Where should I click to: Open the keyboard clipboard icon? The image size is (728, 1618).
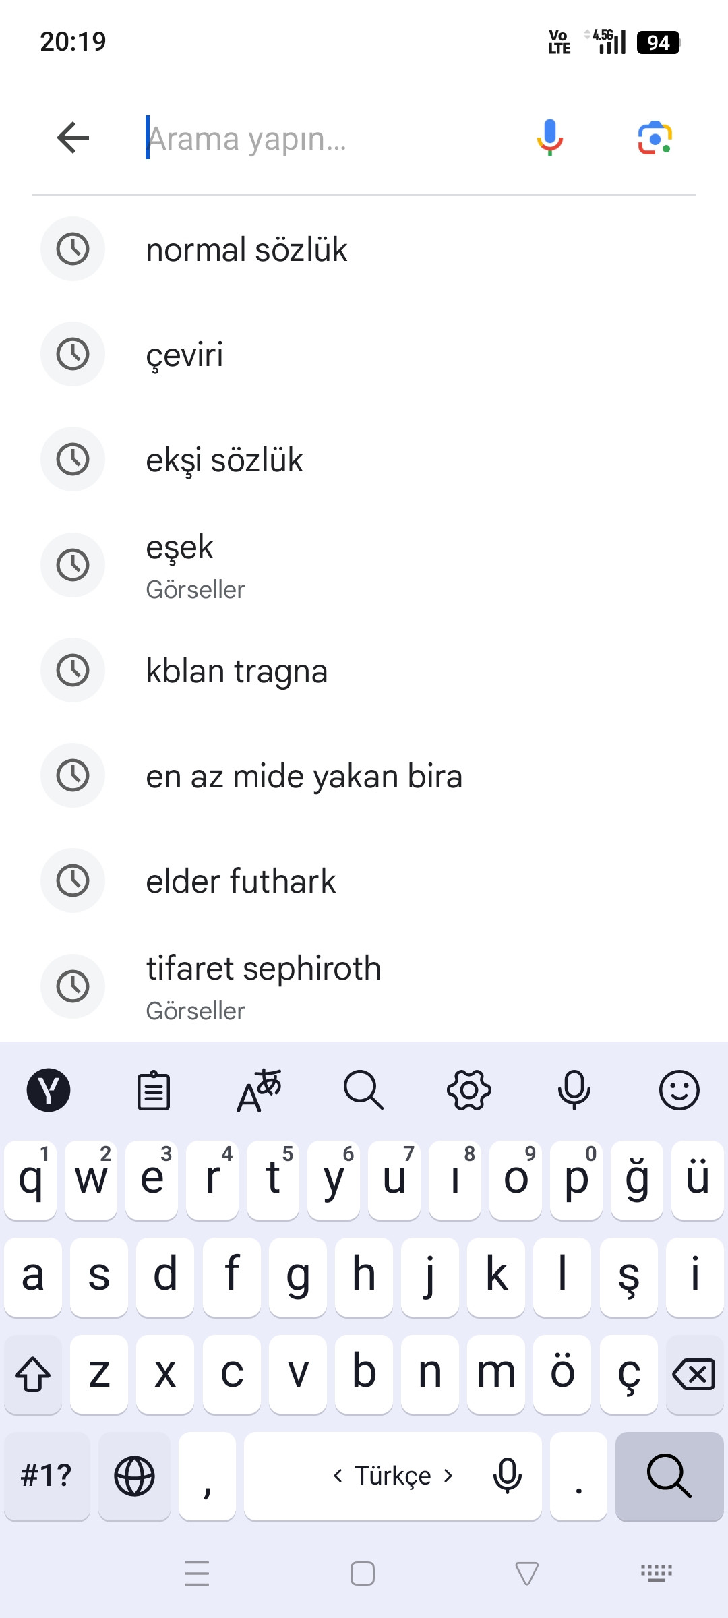point(154,1090)
